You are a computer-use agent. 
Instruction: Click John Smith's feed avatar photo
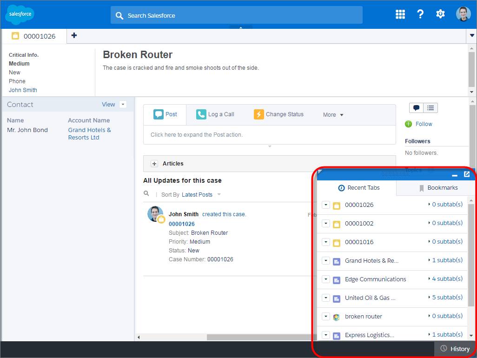[155, 213]
